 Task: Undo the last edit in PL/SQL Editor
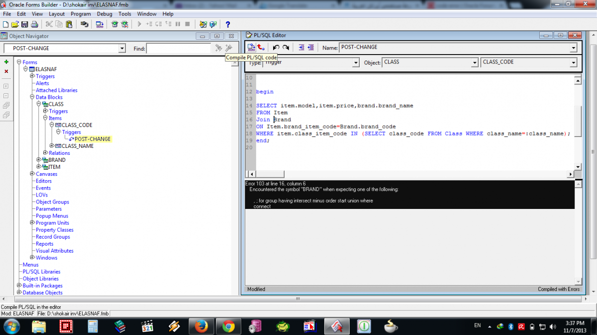click(276, 48)
